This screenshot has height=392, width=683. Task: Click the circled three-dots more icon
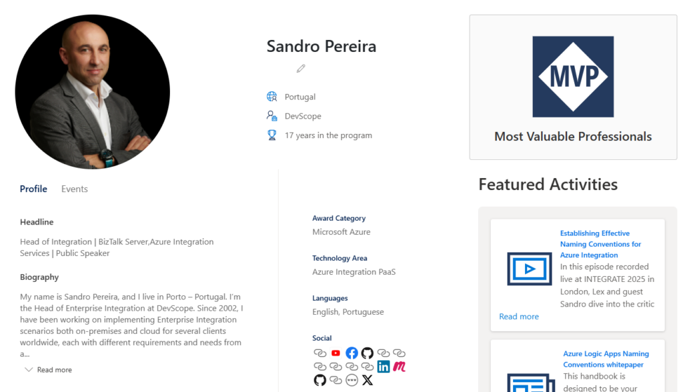(x=352, y=380)
